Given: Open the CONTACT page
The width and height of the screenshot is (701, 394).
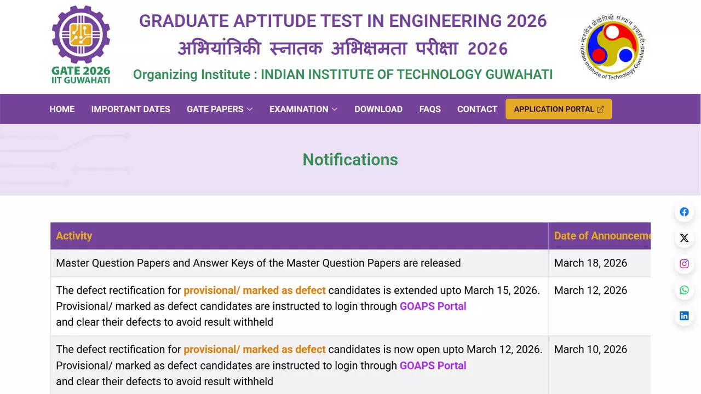Looking at the screenshot, I should coord(477,109).
